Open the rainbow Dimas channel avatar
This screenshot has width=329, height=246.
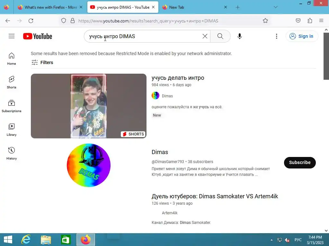coord(89,165)
